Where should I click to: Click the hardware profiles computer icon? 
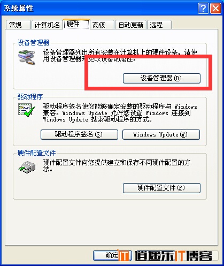[27, 167]
